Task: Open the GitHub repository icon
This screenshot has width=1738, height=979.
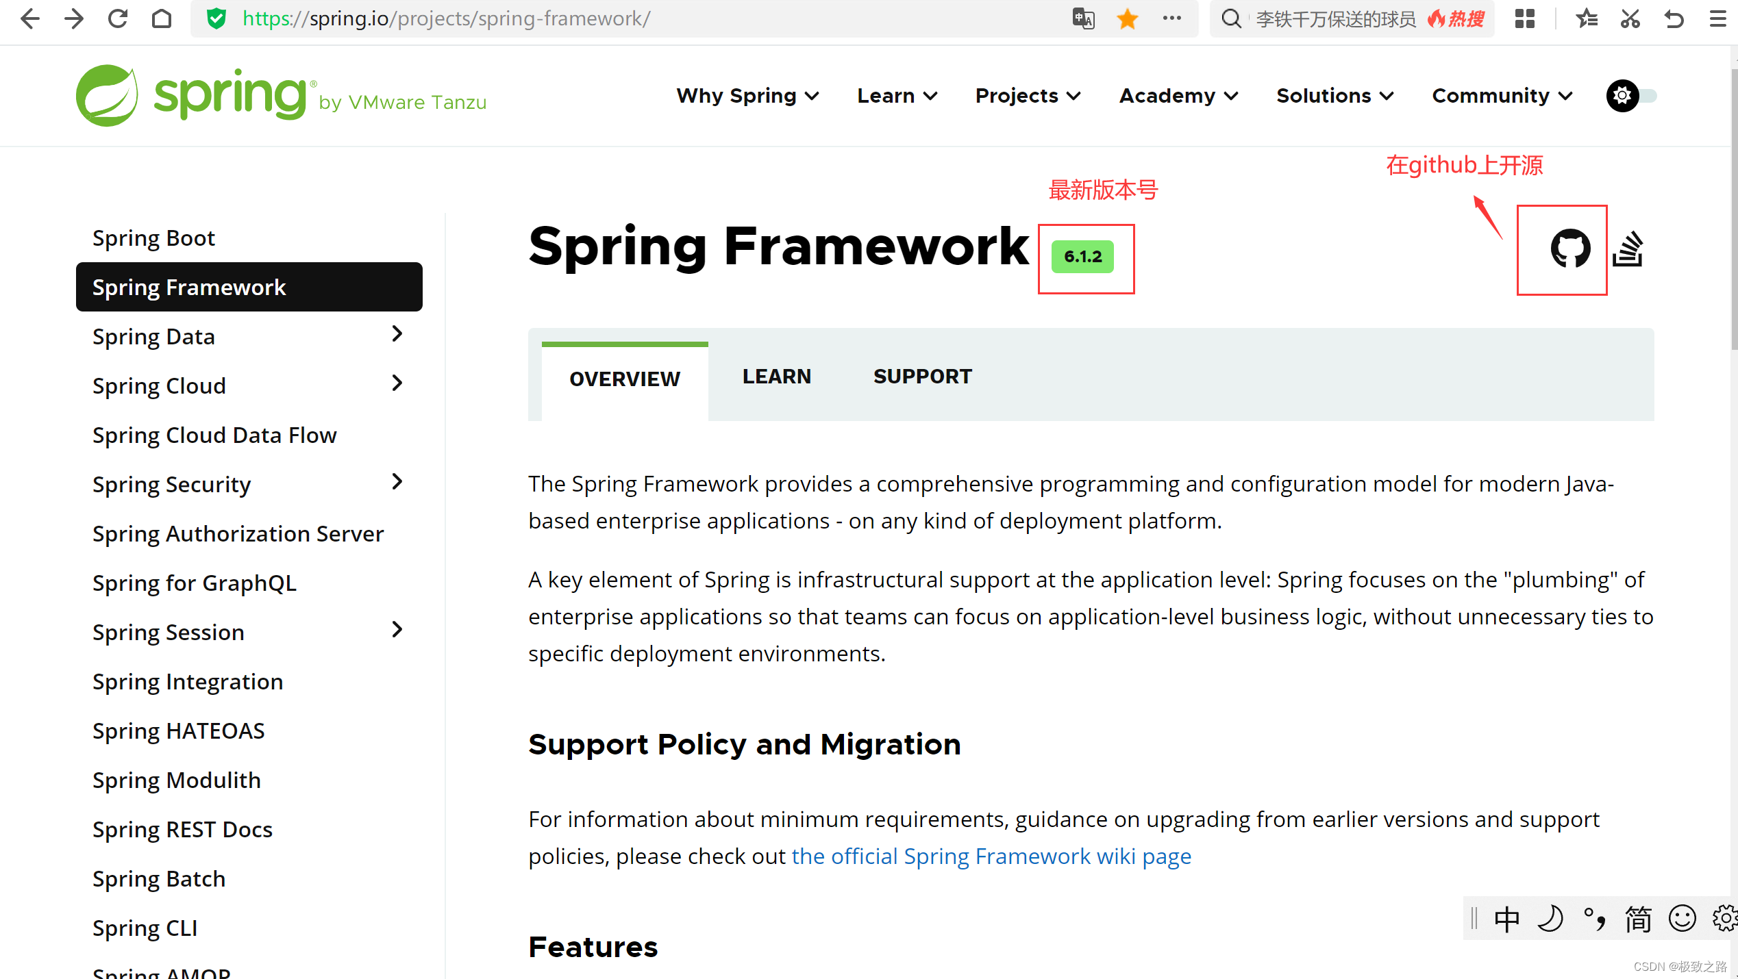Action: pos(1570,248)
